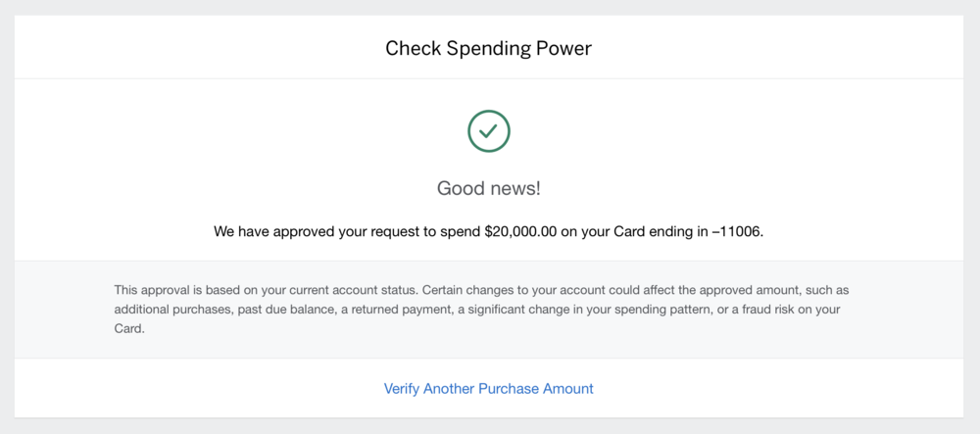
Task: Click the Check Spending Power heading
Action: [x=488, y=48]
